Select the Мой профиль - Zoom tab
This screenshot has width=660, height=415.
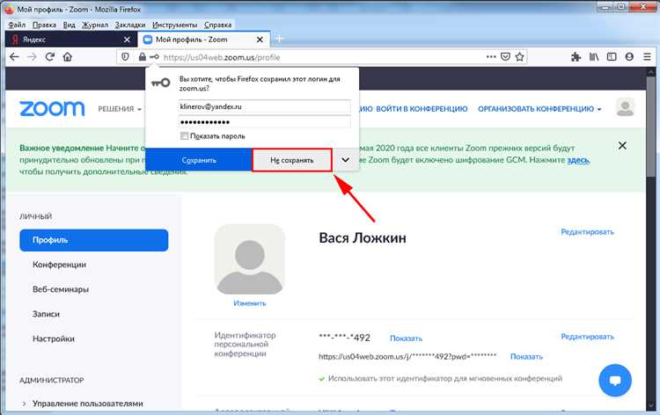[204, 40]
